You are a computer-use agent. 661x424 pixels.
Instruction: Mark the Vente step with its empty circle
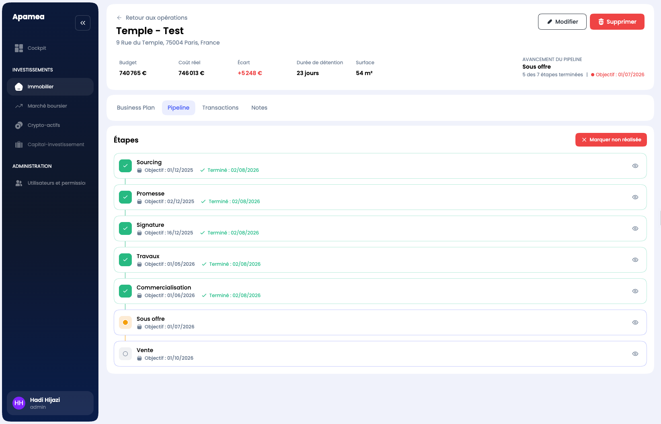[125, 354]
